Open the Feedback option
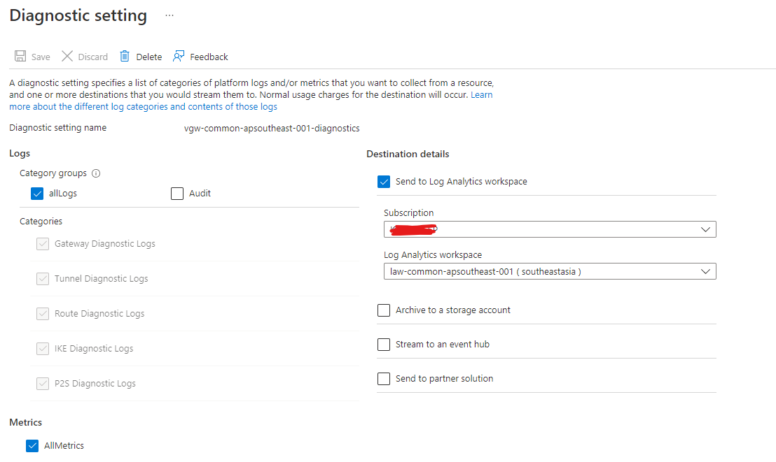Viewport: 776px width, 462px height. pyautogui.click(x=200, y=56)
